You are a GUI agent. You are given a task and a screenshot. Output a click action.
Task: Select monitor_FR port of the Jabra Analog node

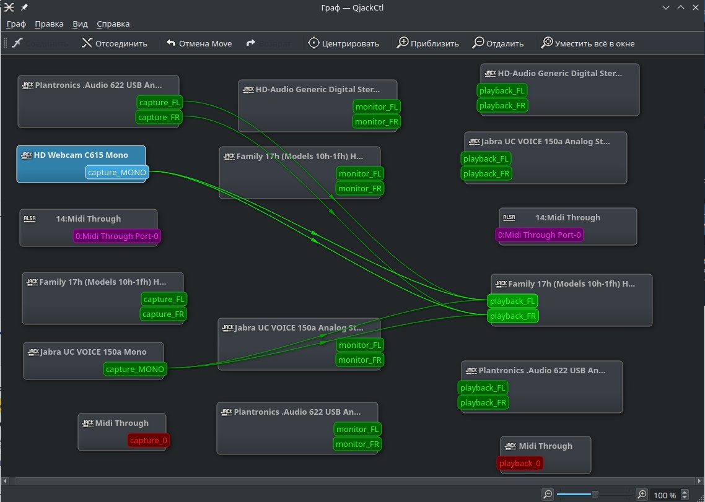click(x=360, y=360)
